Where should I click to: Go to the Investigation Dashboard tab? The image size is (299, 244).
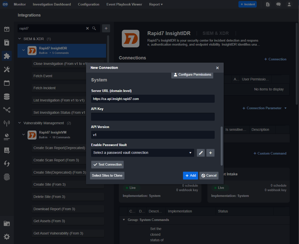(x=52, y=4)
